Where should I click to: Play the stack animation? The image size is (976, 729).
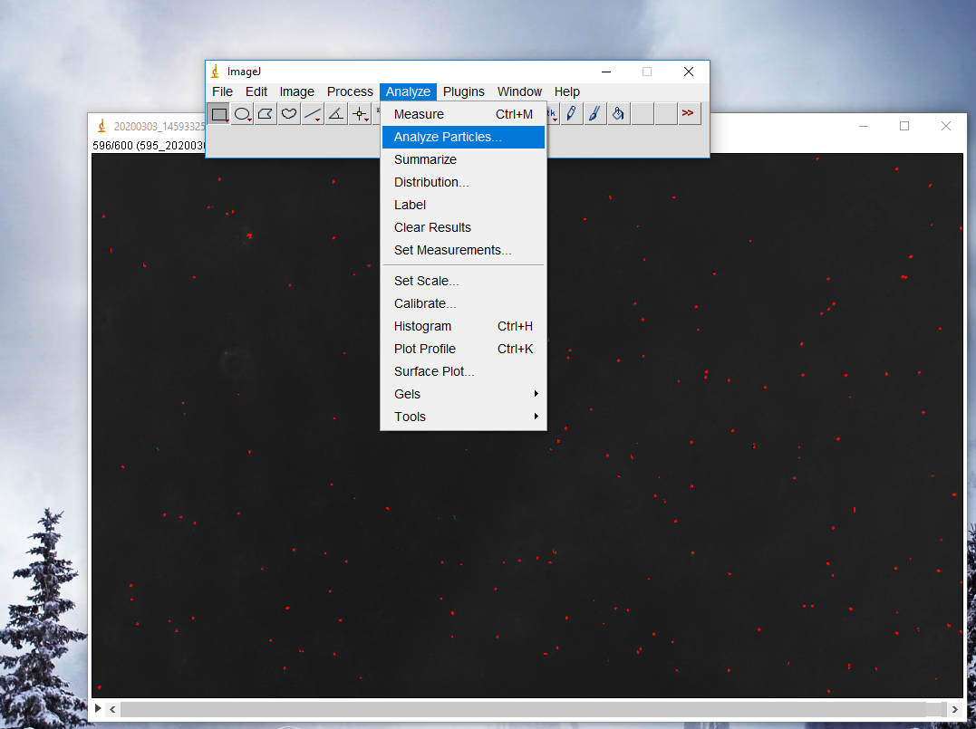point(99,708)
